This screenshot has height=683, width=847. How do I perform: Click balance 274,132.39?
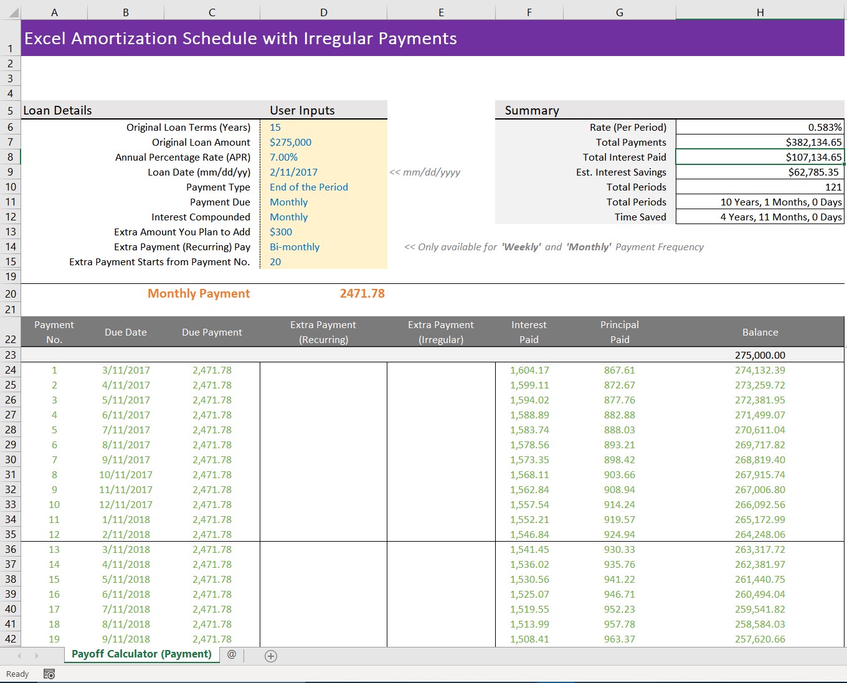point(760,370)
